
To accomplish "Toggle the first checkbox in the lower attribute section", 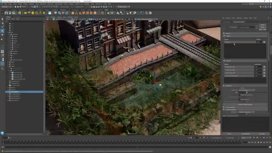I will pyautogui.click(x=239, y=88).
